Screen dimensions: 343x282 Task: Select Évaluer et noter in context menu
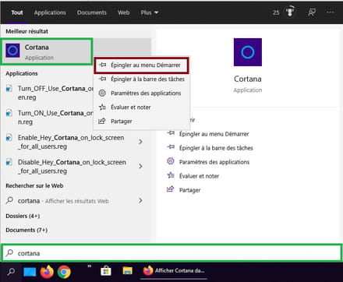pyautogui.click(x=142, y=107)
